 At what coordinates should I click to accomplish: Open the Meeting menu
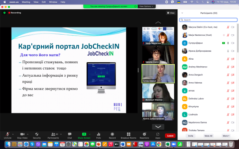click(26, 2)
